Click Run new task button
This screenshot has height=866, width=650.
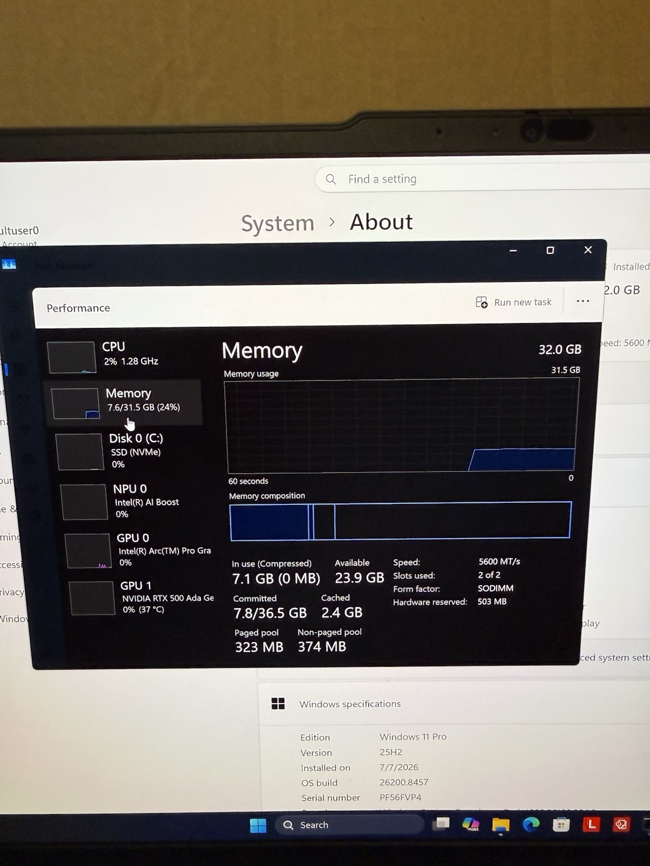(x=513, y=302)
